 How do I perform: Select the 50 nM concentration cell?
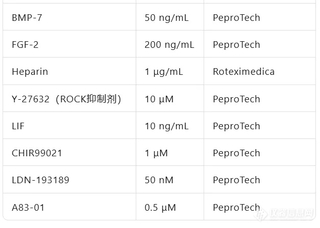[159, 180]
